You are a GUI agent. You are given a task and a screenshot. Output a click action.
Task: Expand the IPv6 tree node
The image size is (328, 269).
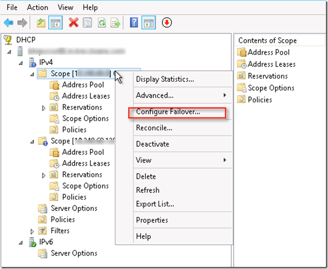20,242
